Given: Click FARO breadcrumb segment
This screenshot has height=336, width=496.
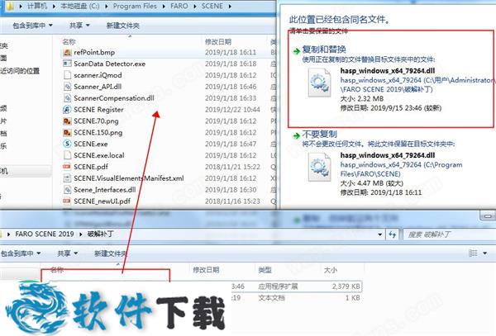Looking at the screenshot, I should tap(179, 6).
